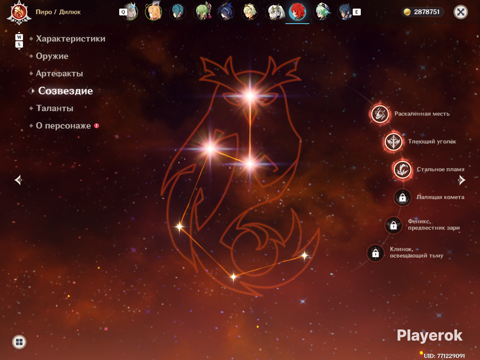Screen dimensions: 480x360
Task: Click the Стальное пламя label
Action: pos(440,169)
